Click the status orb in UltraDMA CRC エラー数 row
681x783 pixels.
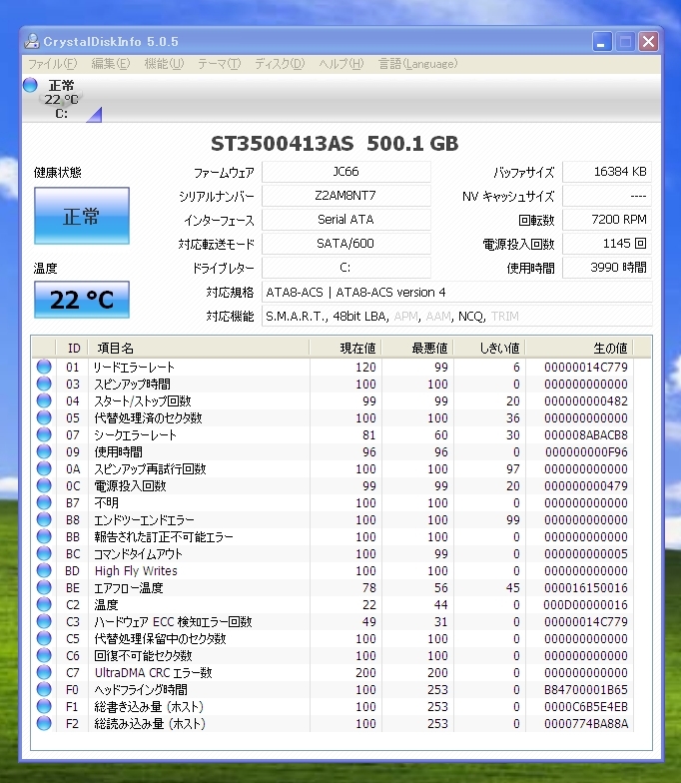[44, 672]
